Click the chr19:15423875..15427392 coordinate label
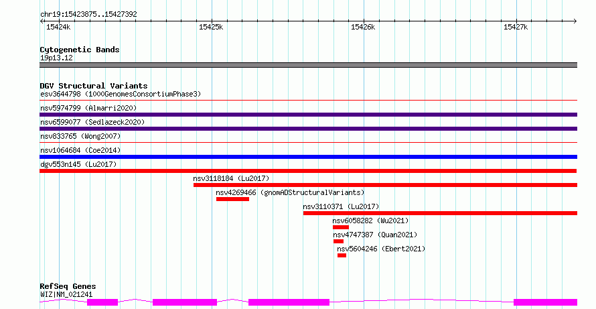Viewport: 596px width, 309px height. 88,15
